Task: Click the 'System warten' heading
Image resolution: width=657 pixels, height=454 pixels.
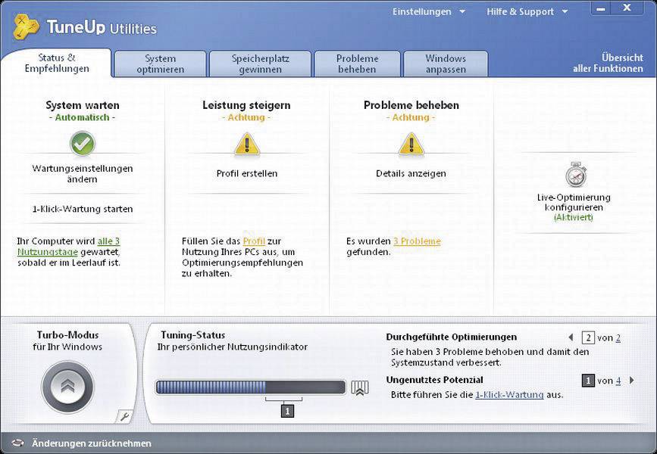Action: point(83,105)
